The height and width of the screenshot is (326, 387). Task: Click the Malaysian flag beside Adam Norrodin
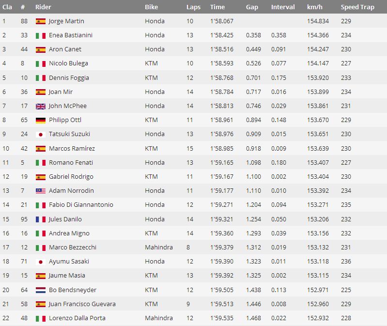pyautogui.click(x=41, y=191)
